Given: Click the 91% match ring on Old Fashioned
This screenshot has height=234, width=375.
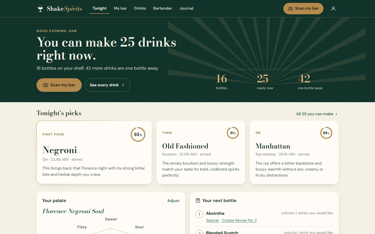Looking at the screenshot, I should click(x=233, y=133).
